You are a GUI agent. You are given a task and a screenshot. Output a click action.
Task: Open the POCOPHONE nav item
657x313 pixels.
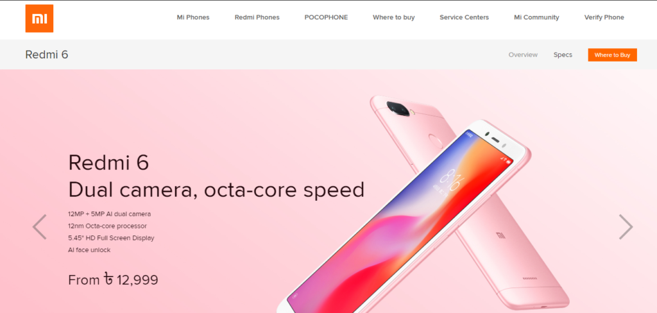(x=326, y=17)
